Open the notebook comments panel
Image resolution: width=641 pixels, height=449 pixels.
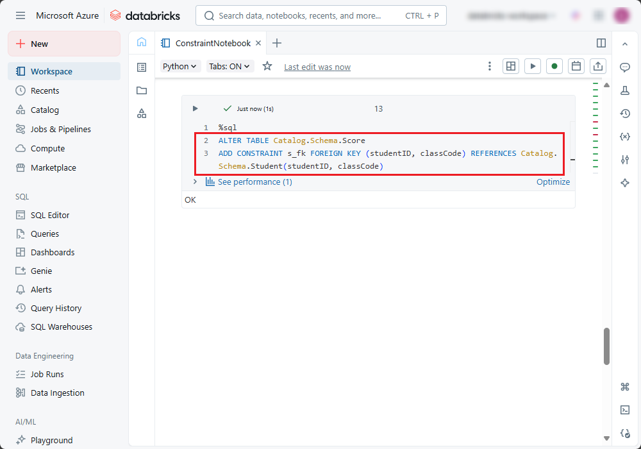625,67
